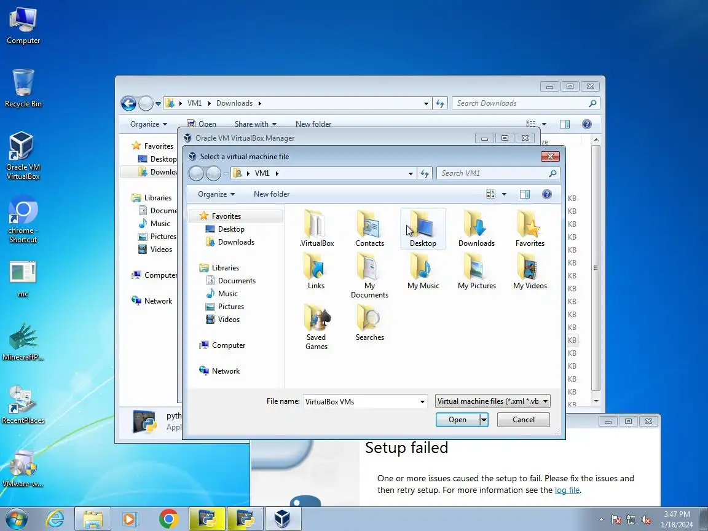The width and height of the screenshot is (708, 531).
Task: Select the Saved Games folder icon
Action: 316,327
